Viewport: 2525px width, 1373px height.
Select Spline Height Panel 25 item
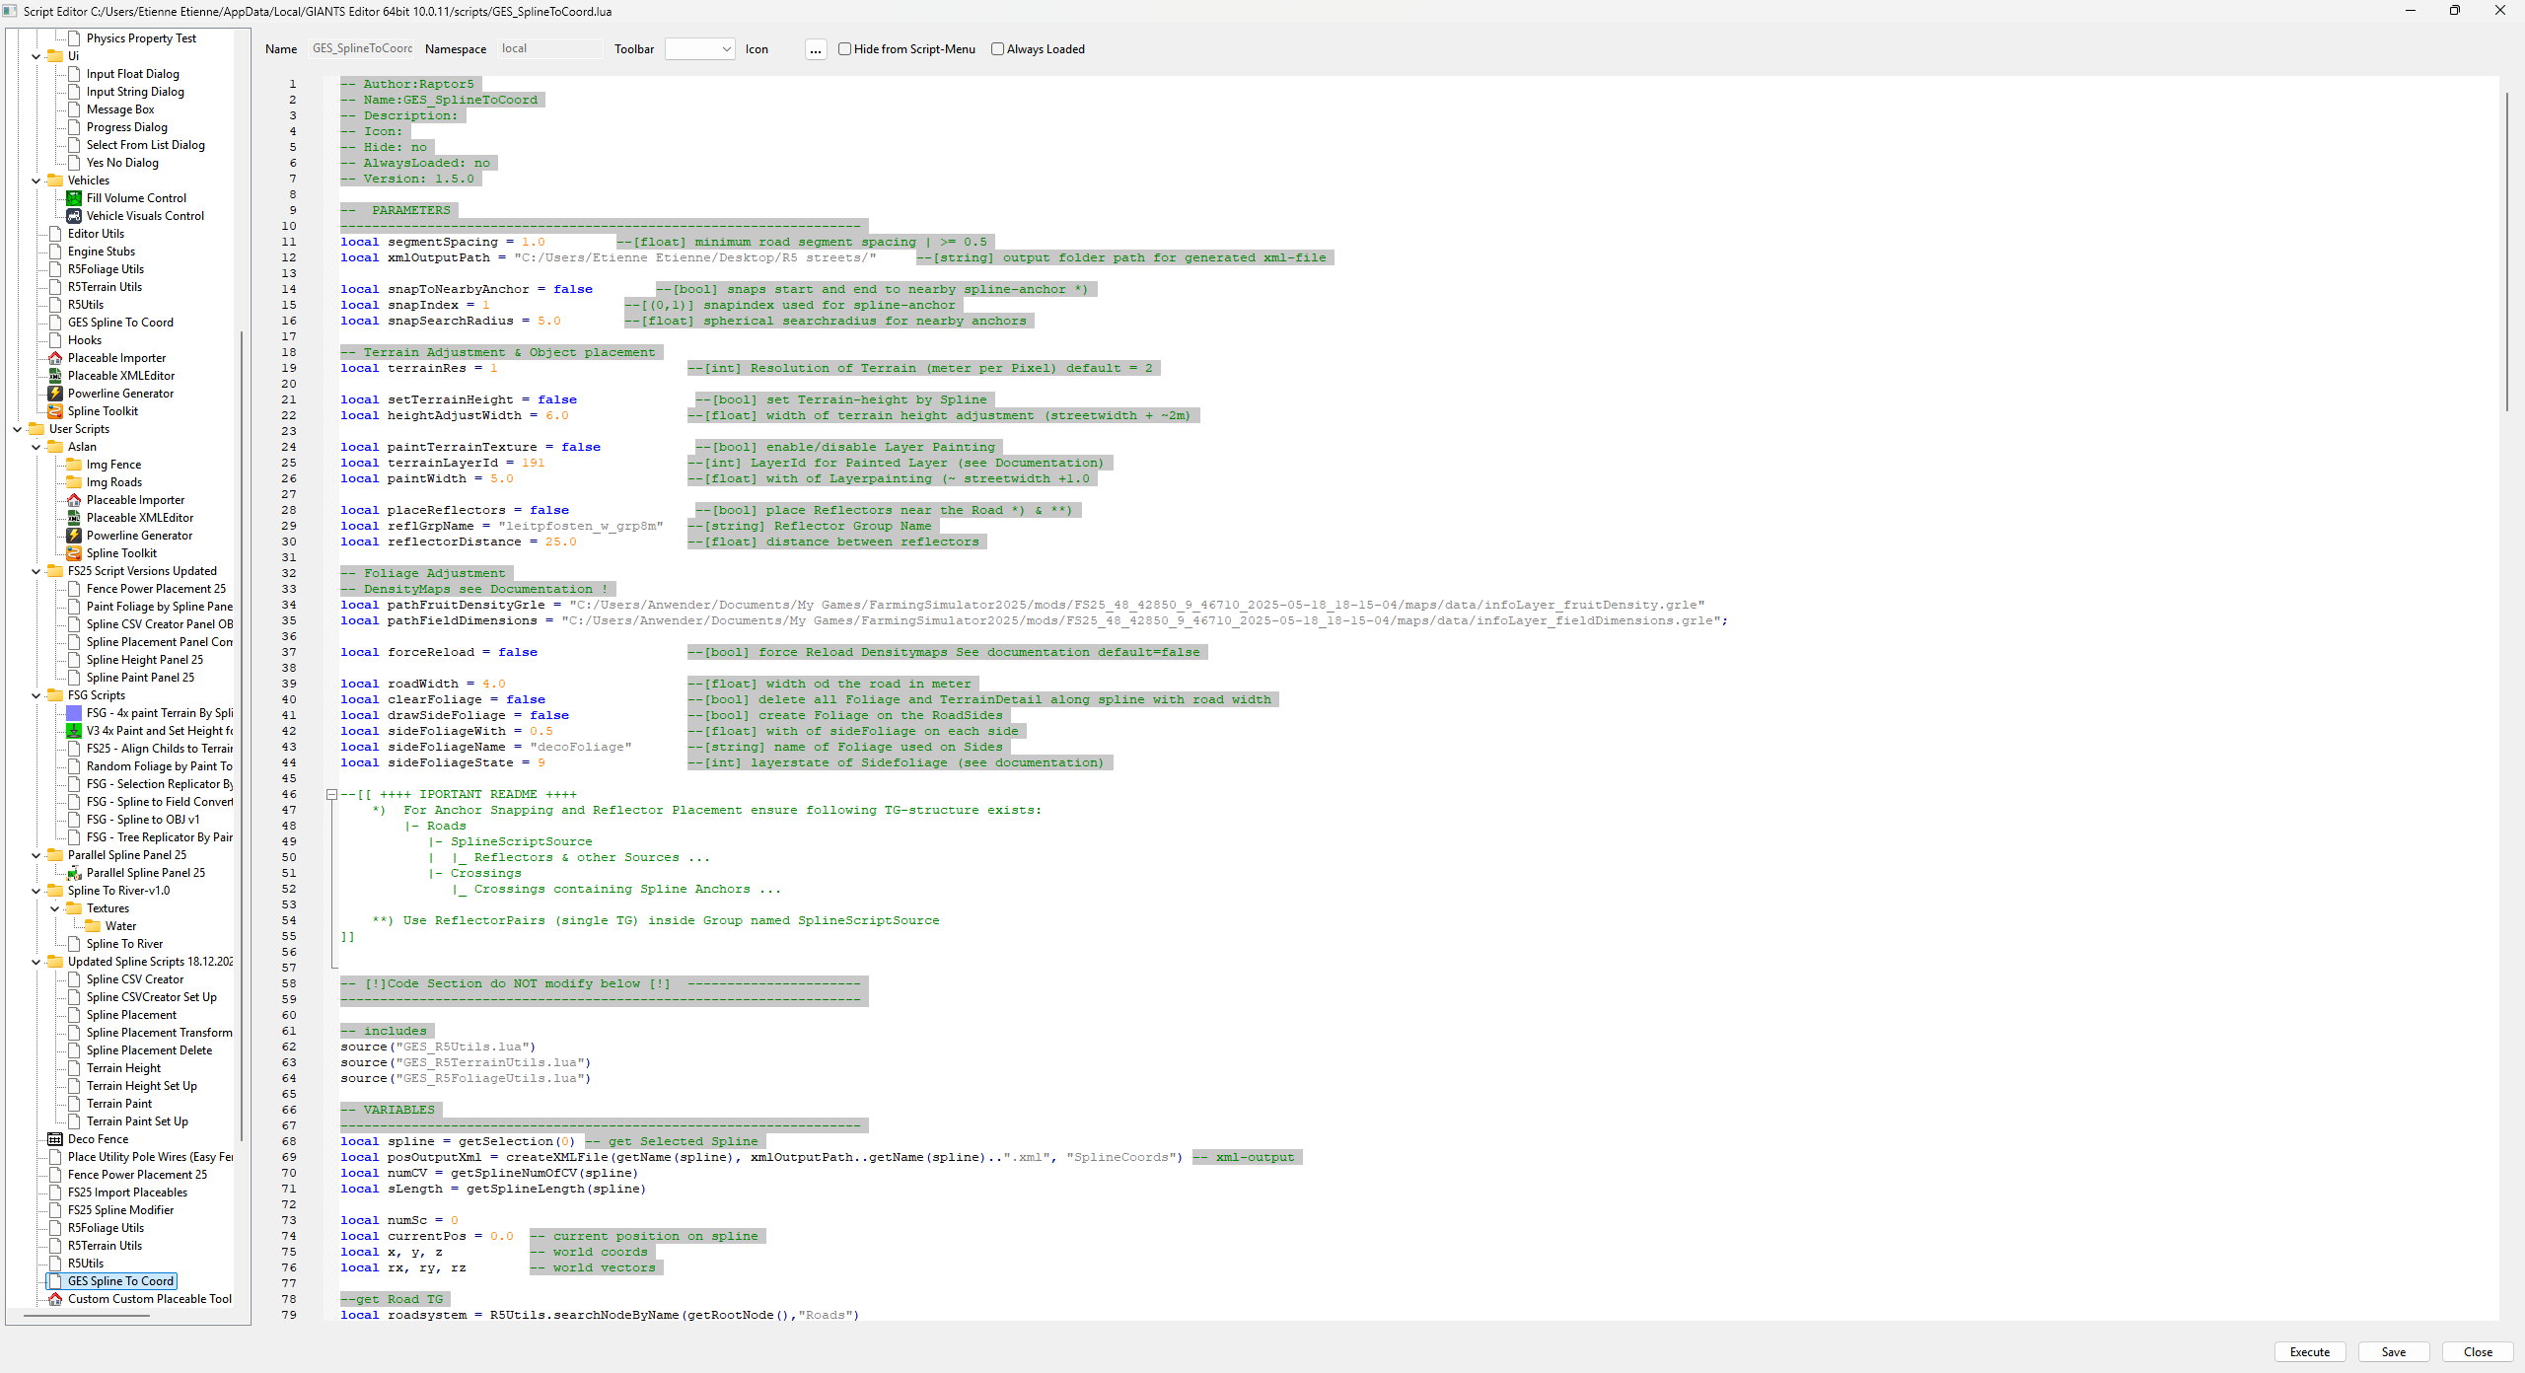point(145,660)
